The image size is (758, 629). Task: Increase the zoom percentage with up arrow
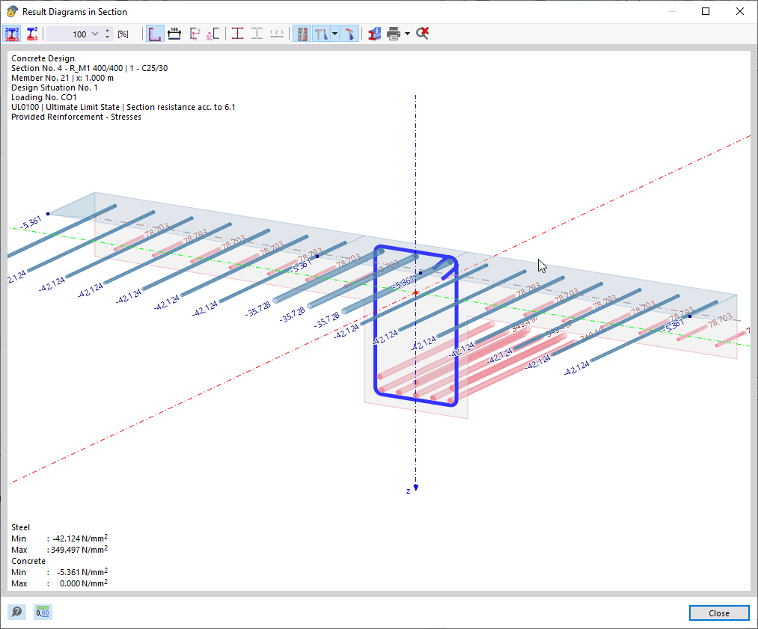107,31
